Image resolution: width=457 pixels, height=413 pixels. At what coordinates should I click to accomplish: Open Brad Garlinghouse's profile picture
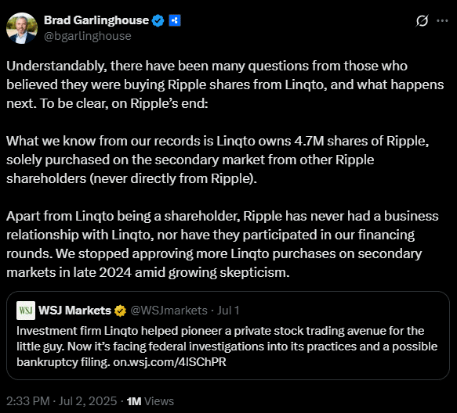coord(22,28)
